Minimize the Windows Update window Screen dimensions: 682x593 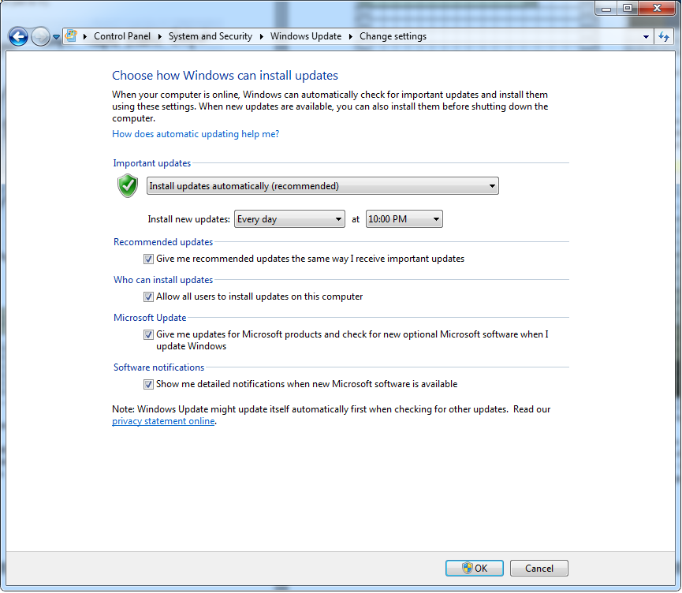606,8
